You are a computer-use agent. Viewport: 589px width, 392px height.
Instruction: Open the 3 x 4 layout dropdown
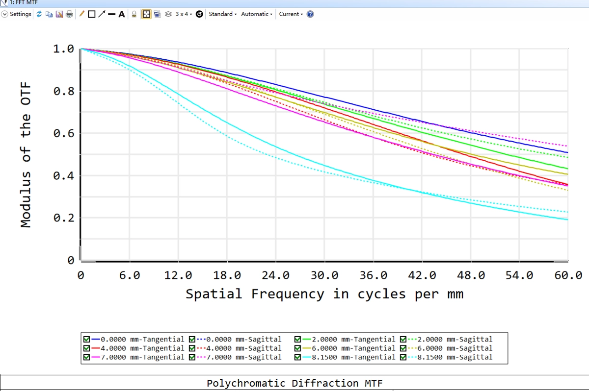pos(184,14)
